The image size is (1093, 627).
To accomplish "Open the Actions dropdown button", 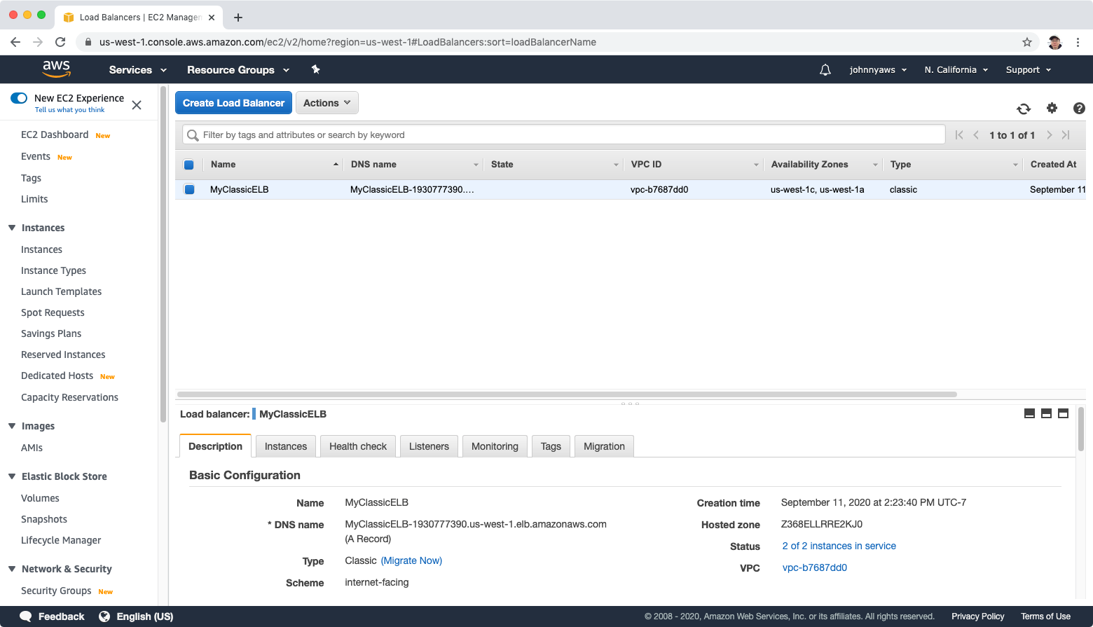I will pos(327,103).
